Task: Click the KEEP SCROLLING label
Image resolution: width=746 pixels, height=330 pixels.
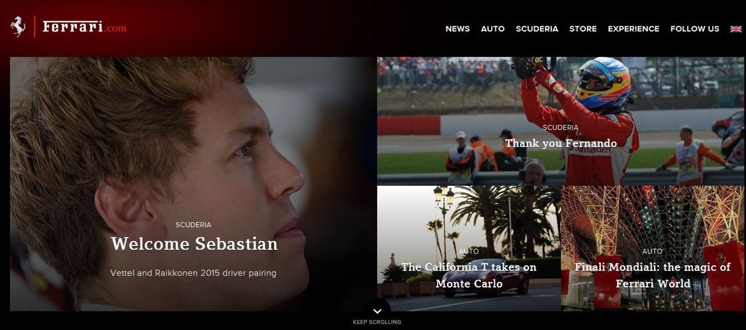Action: [x=377, y=322]
